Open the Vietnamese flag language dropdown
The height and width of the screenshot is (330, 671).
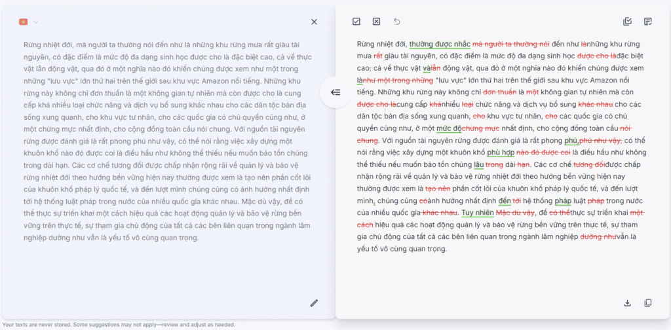tap(24, 22)
